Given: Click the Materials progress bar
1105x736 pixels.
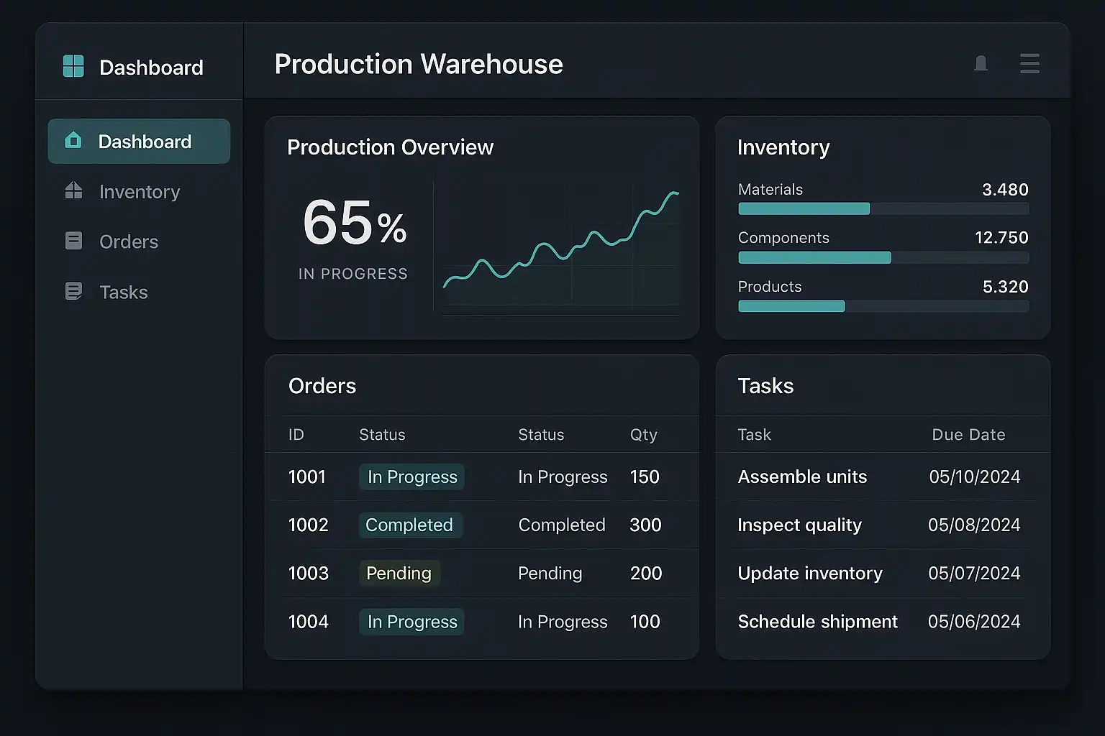Looking at the screenshot, I should (883, 209).
